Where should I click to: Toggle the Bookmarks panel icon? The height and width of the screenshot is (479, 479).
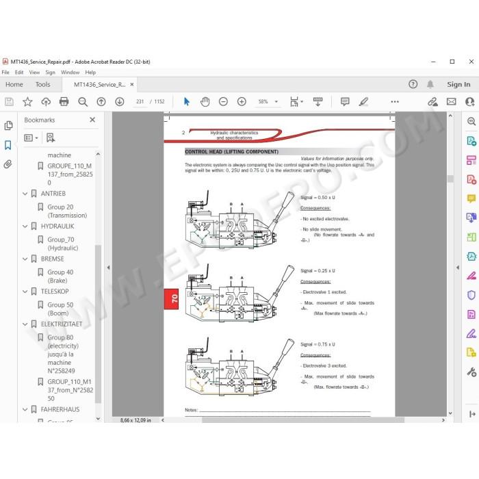tap(8, 145)
